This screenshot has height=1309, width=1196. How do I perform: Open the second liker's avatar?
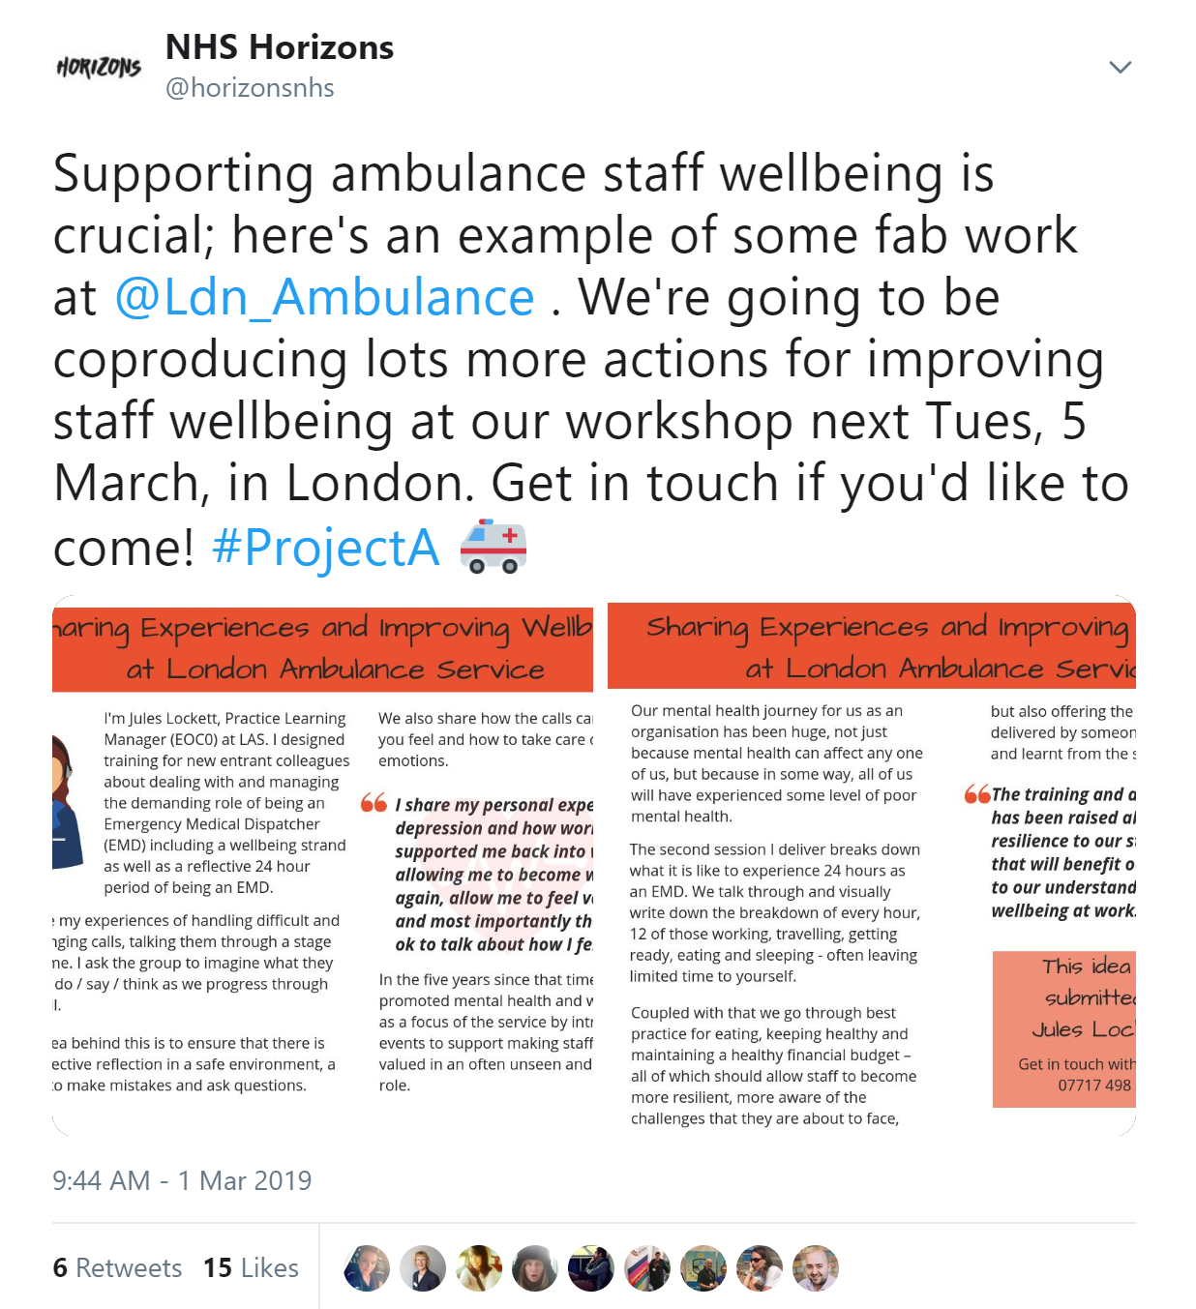(x=423, y=1268)
